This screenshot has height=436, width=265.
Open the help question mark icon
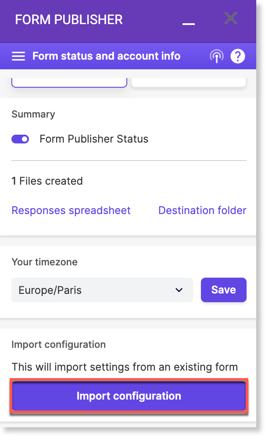click(x=238, y=56)
